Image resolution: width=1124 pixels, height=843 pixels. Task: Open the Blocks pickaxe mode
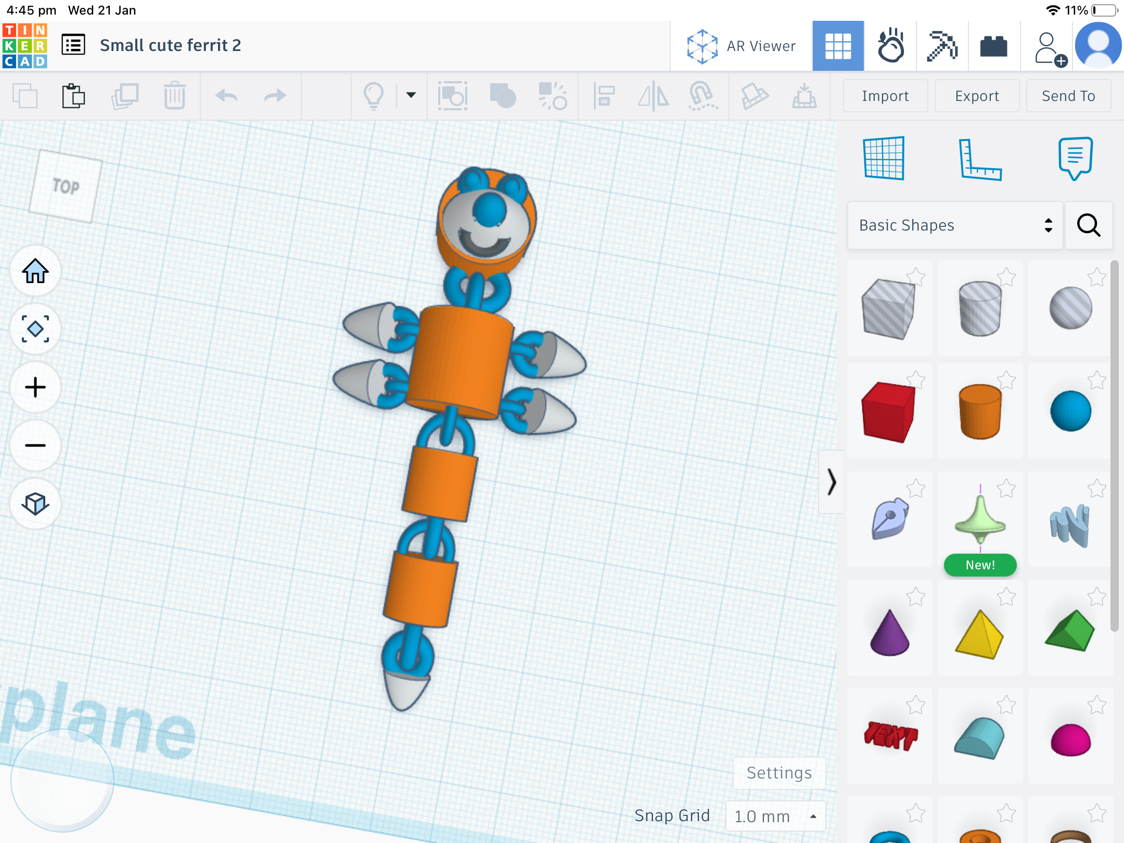pos(942,46)
